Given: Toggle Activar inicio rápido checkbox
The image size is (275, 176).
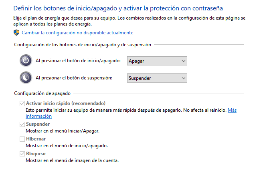Looking at the screenshot, I should 22,103.
